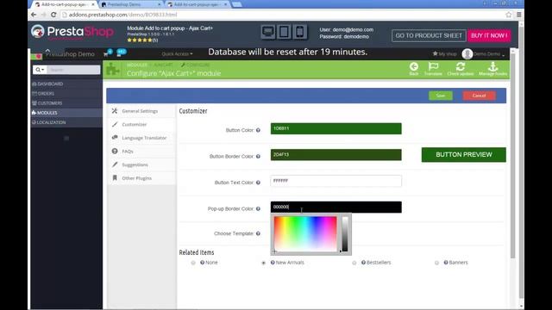
Task: Click the green Save button
Action: pos(441,96)
